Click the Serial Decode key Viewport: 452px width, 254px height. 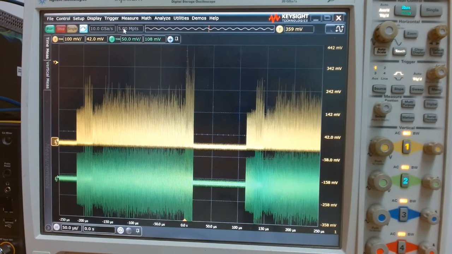[430, 118]
